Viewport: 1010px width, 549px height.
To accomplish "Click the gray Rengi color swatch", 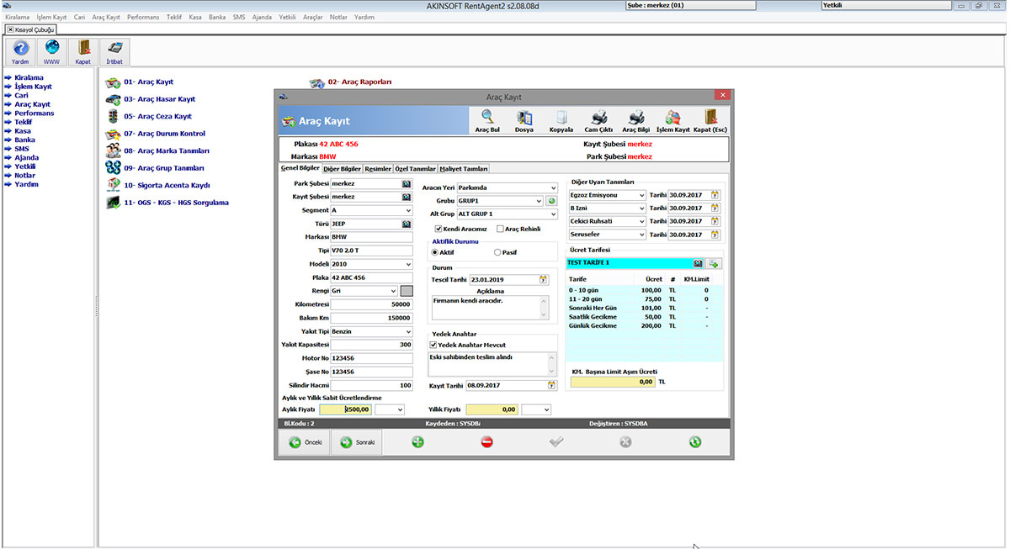I will (x=407, y=291).
